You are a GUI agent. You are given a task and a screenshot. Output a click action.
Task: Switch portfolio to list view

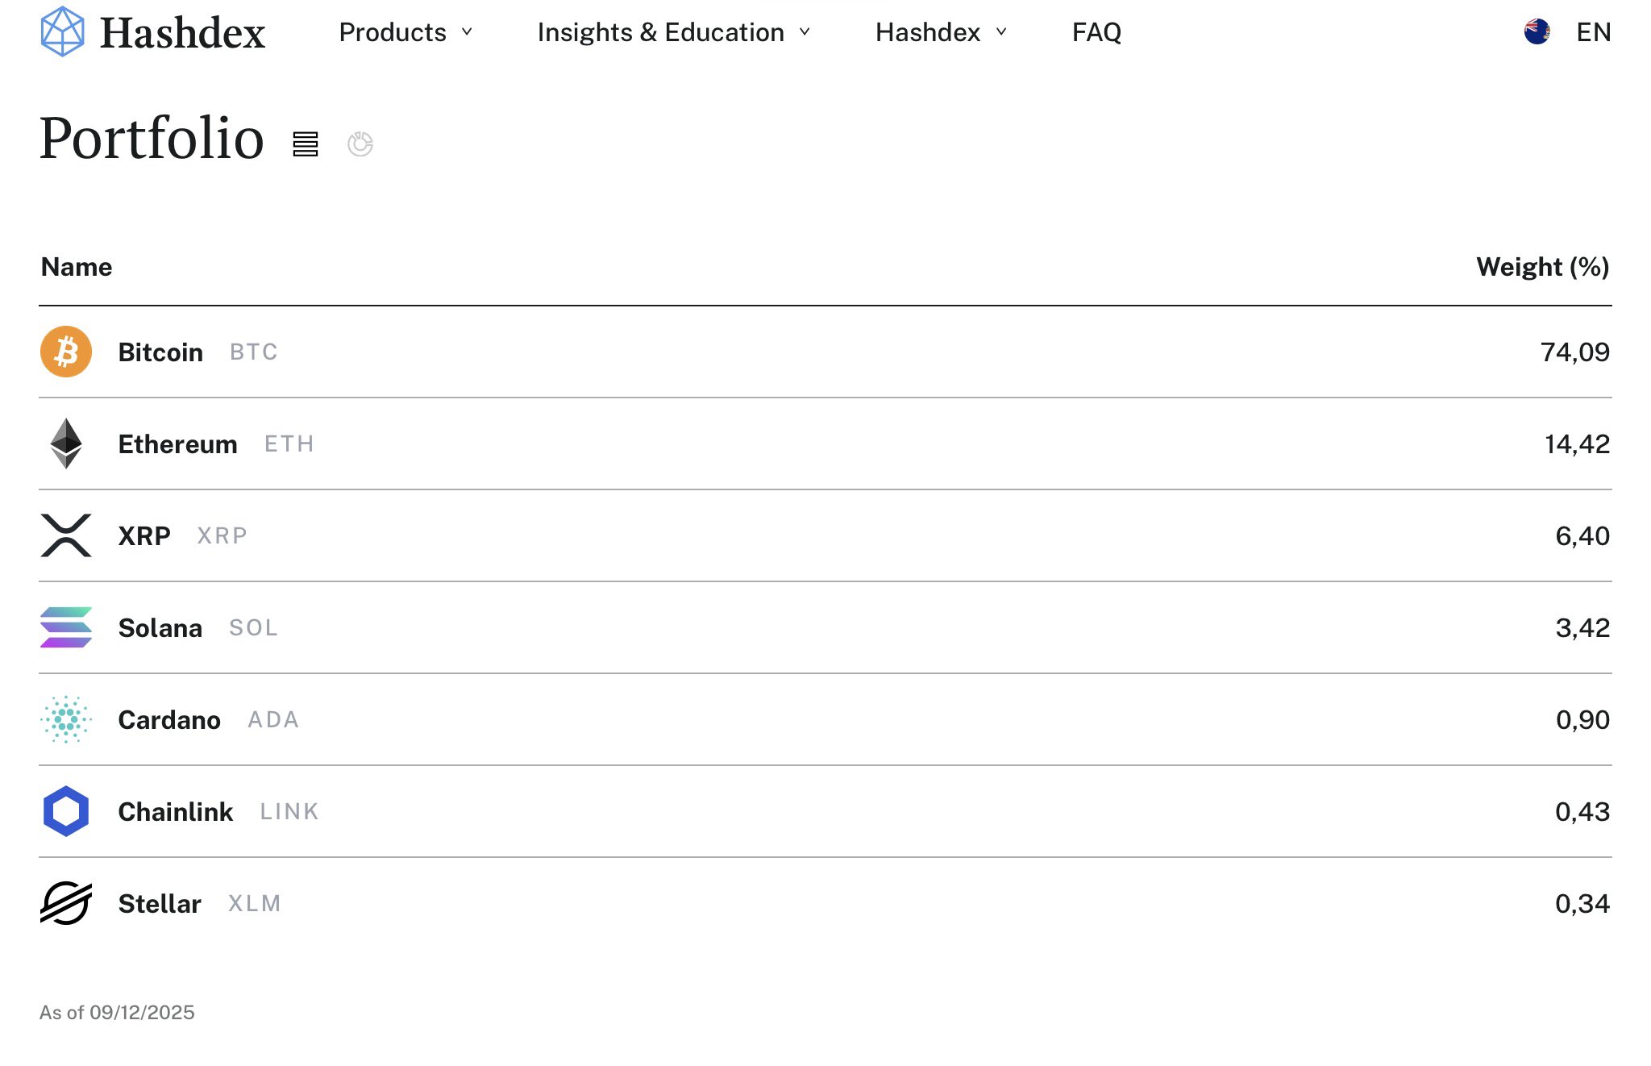(306, 144)
